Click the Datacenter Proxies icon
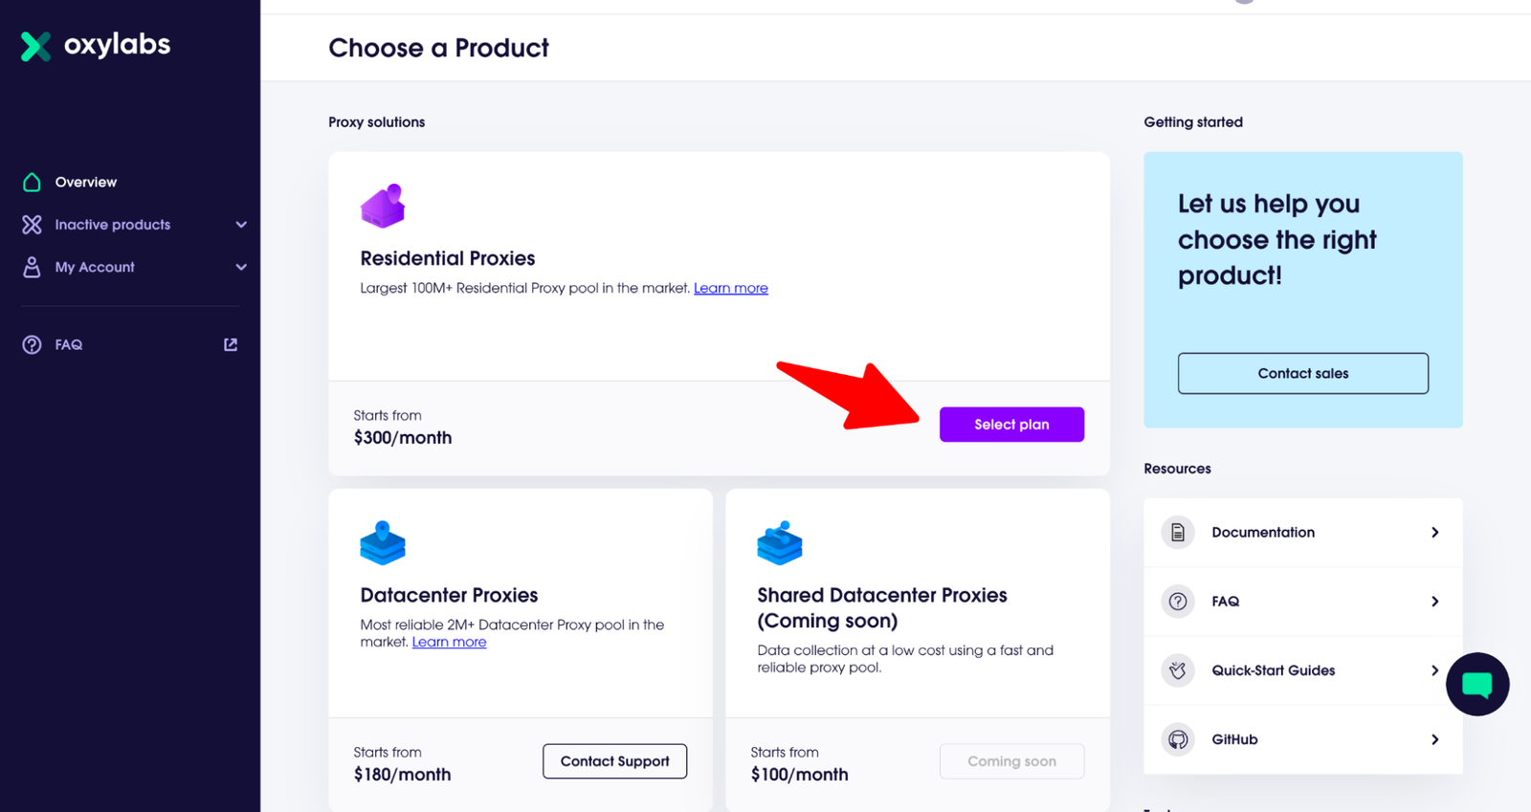Screen dimensions: 1531x812 (x=383, y=542)
